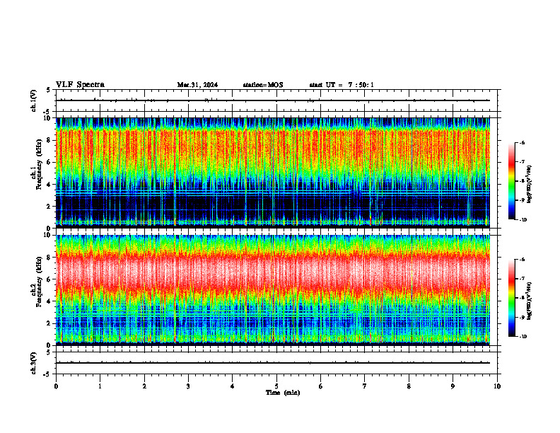
Task: Click time axis tick label '6'
Action: click(x=320, y=386)
